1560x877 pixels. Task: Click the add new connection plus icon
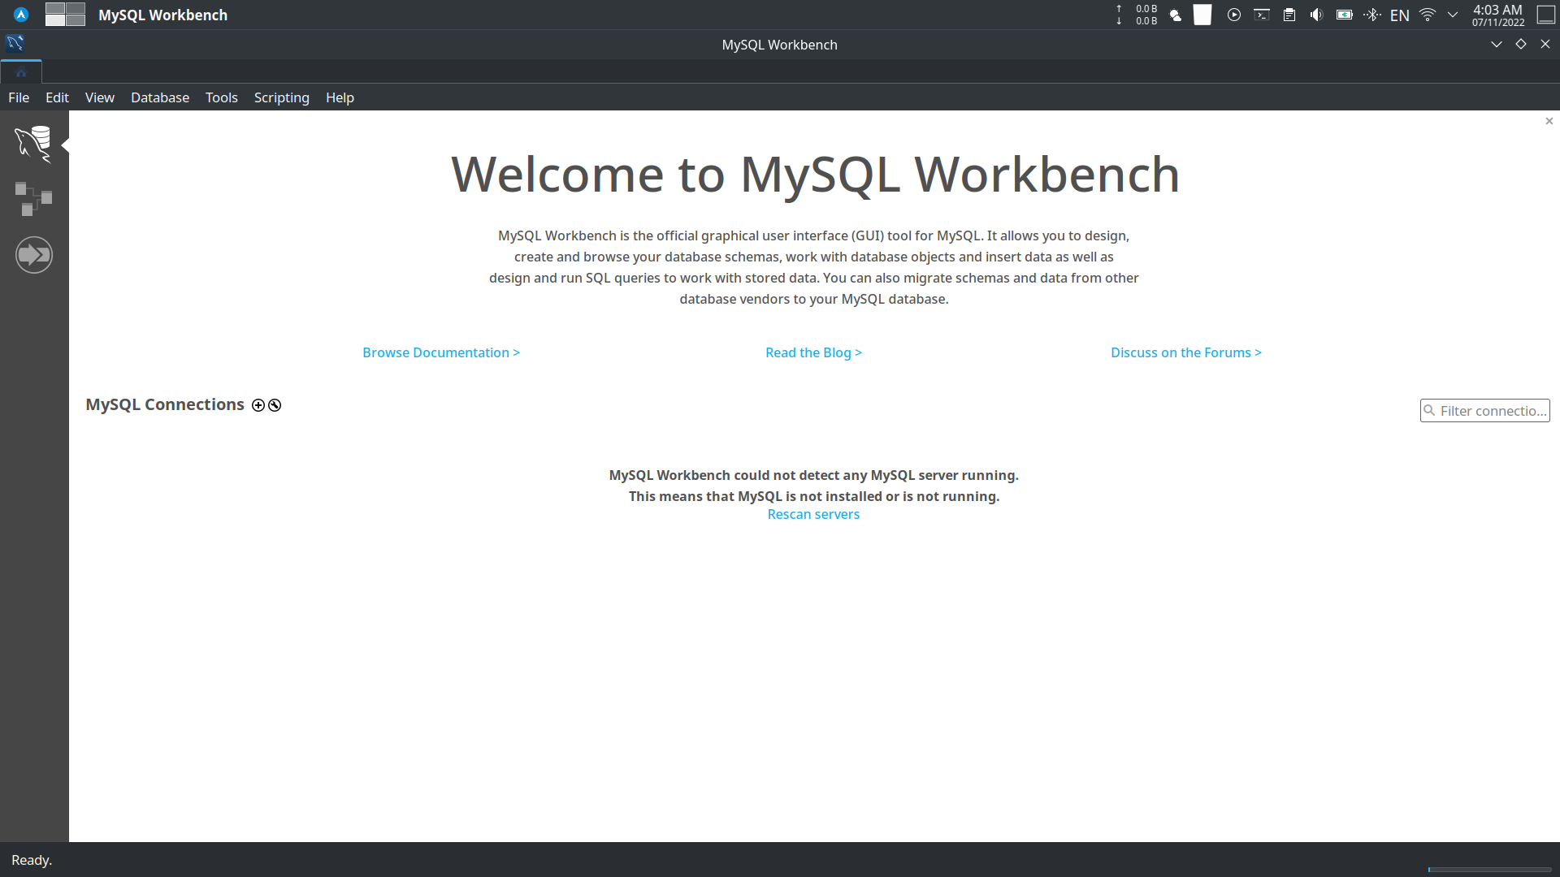click(258, 404)
